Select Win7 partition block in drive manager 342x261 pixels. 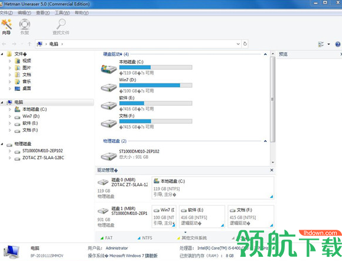pos(164,216)
